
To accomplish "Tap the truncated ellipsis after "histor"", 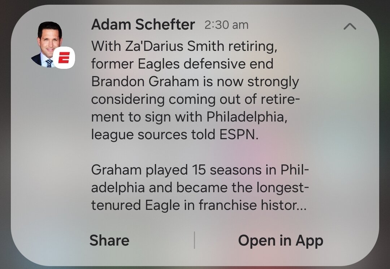I will 302,206.
